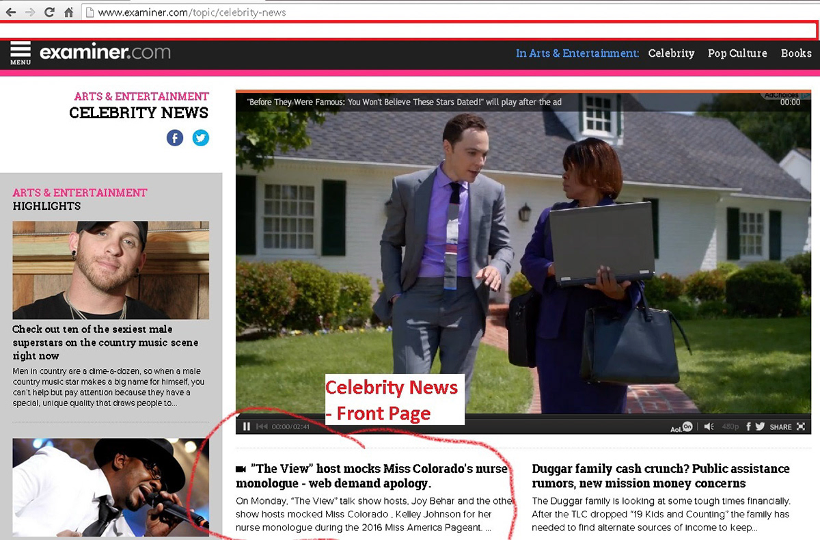This screenshot has height=540, width=820.
Task: Share the video on Twitter in player
Action: (x=759, y=427)
